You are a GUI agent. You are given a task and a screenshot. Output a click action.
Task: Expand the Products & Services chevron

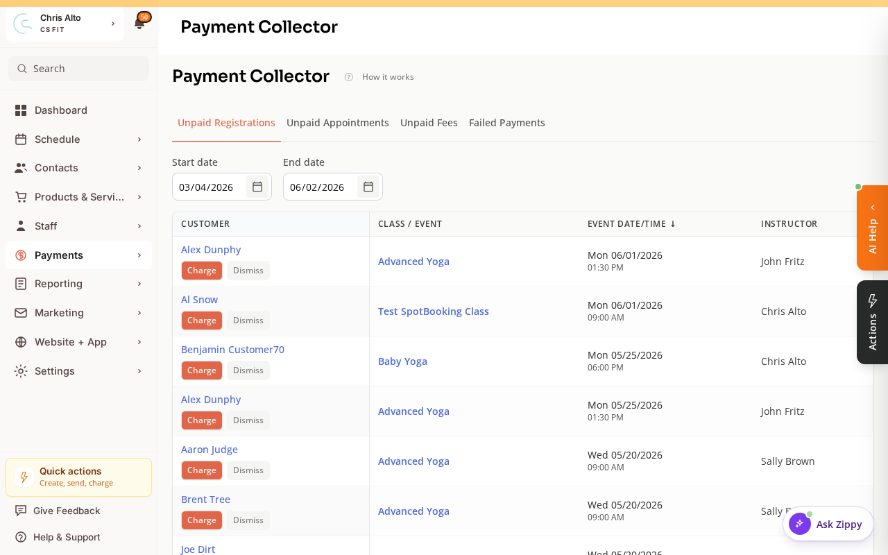139,197
